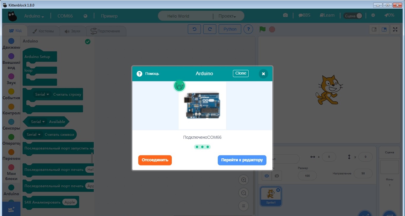Edit the Направление direction field
405x216 pixels.
(363, 174)
